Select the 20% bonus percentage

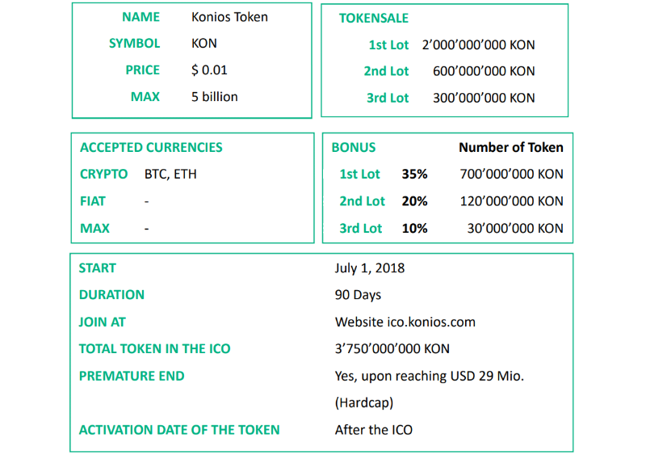pyautogui.click(x=414, y=201)
